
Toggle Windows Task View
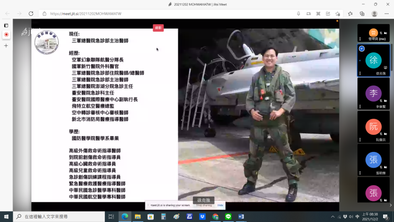coord(111,217)
